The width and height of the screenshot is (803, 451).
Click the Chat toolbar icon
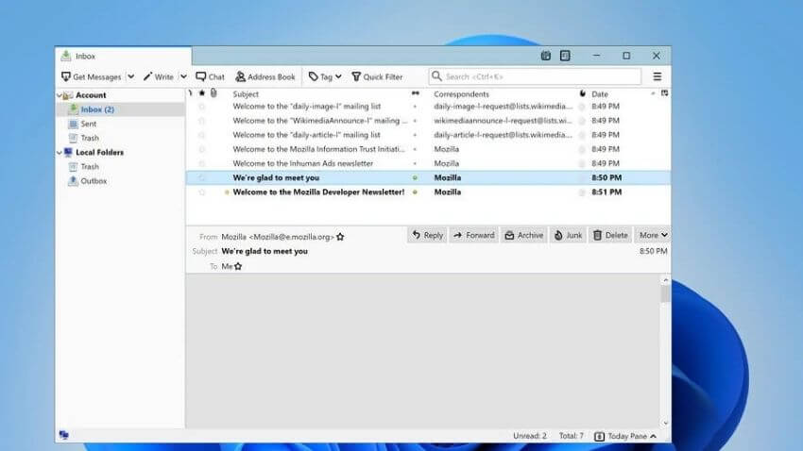coord(210,76)
